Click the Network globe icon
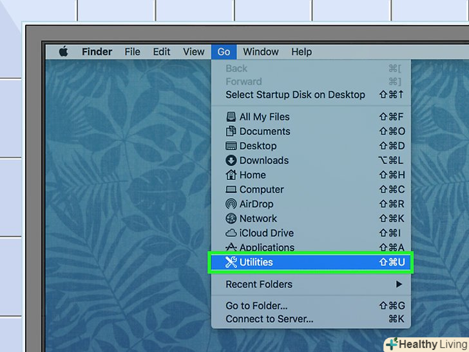This screenshot has height=352, width=469. tap(231, 219)
